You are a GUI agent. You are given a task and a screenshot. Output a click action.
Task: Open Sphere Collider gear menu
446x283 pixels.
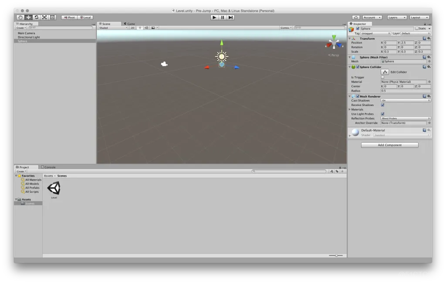pos(429,67)
